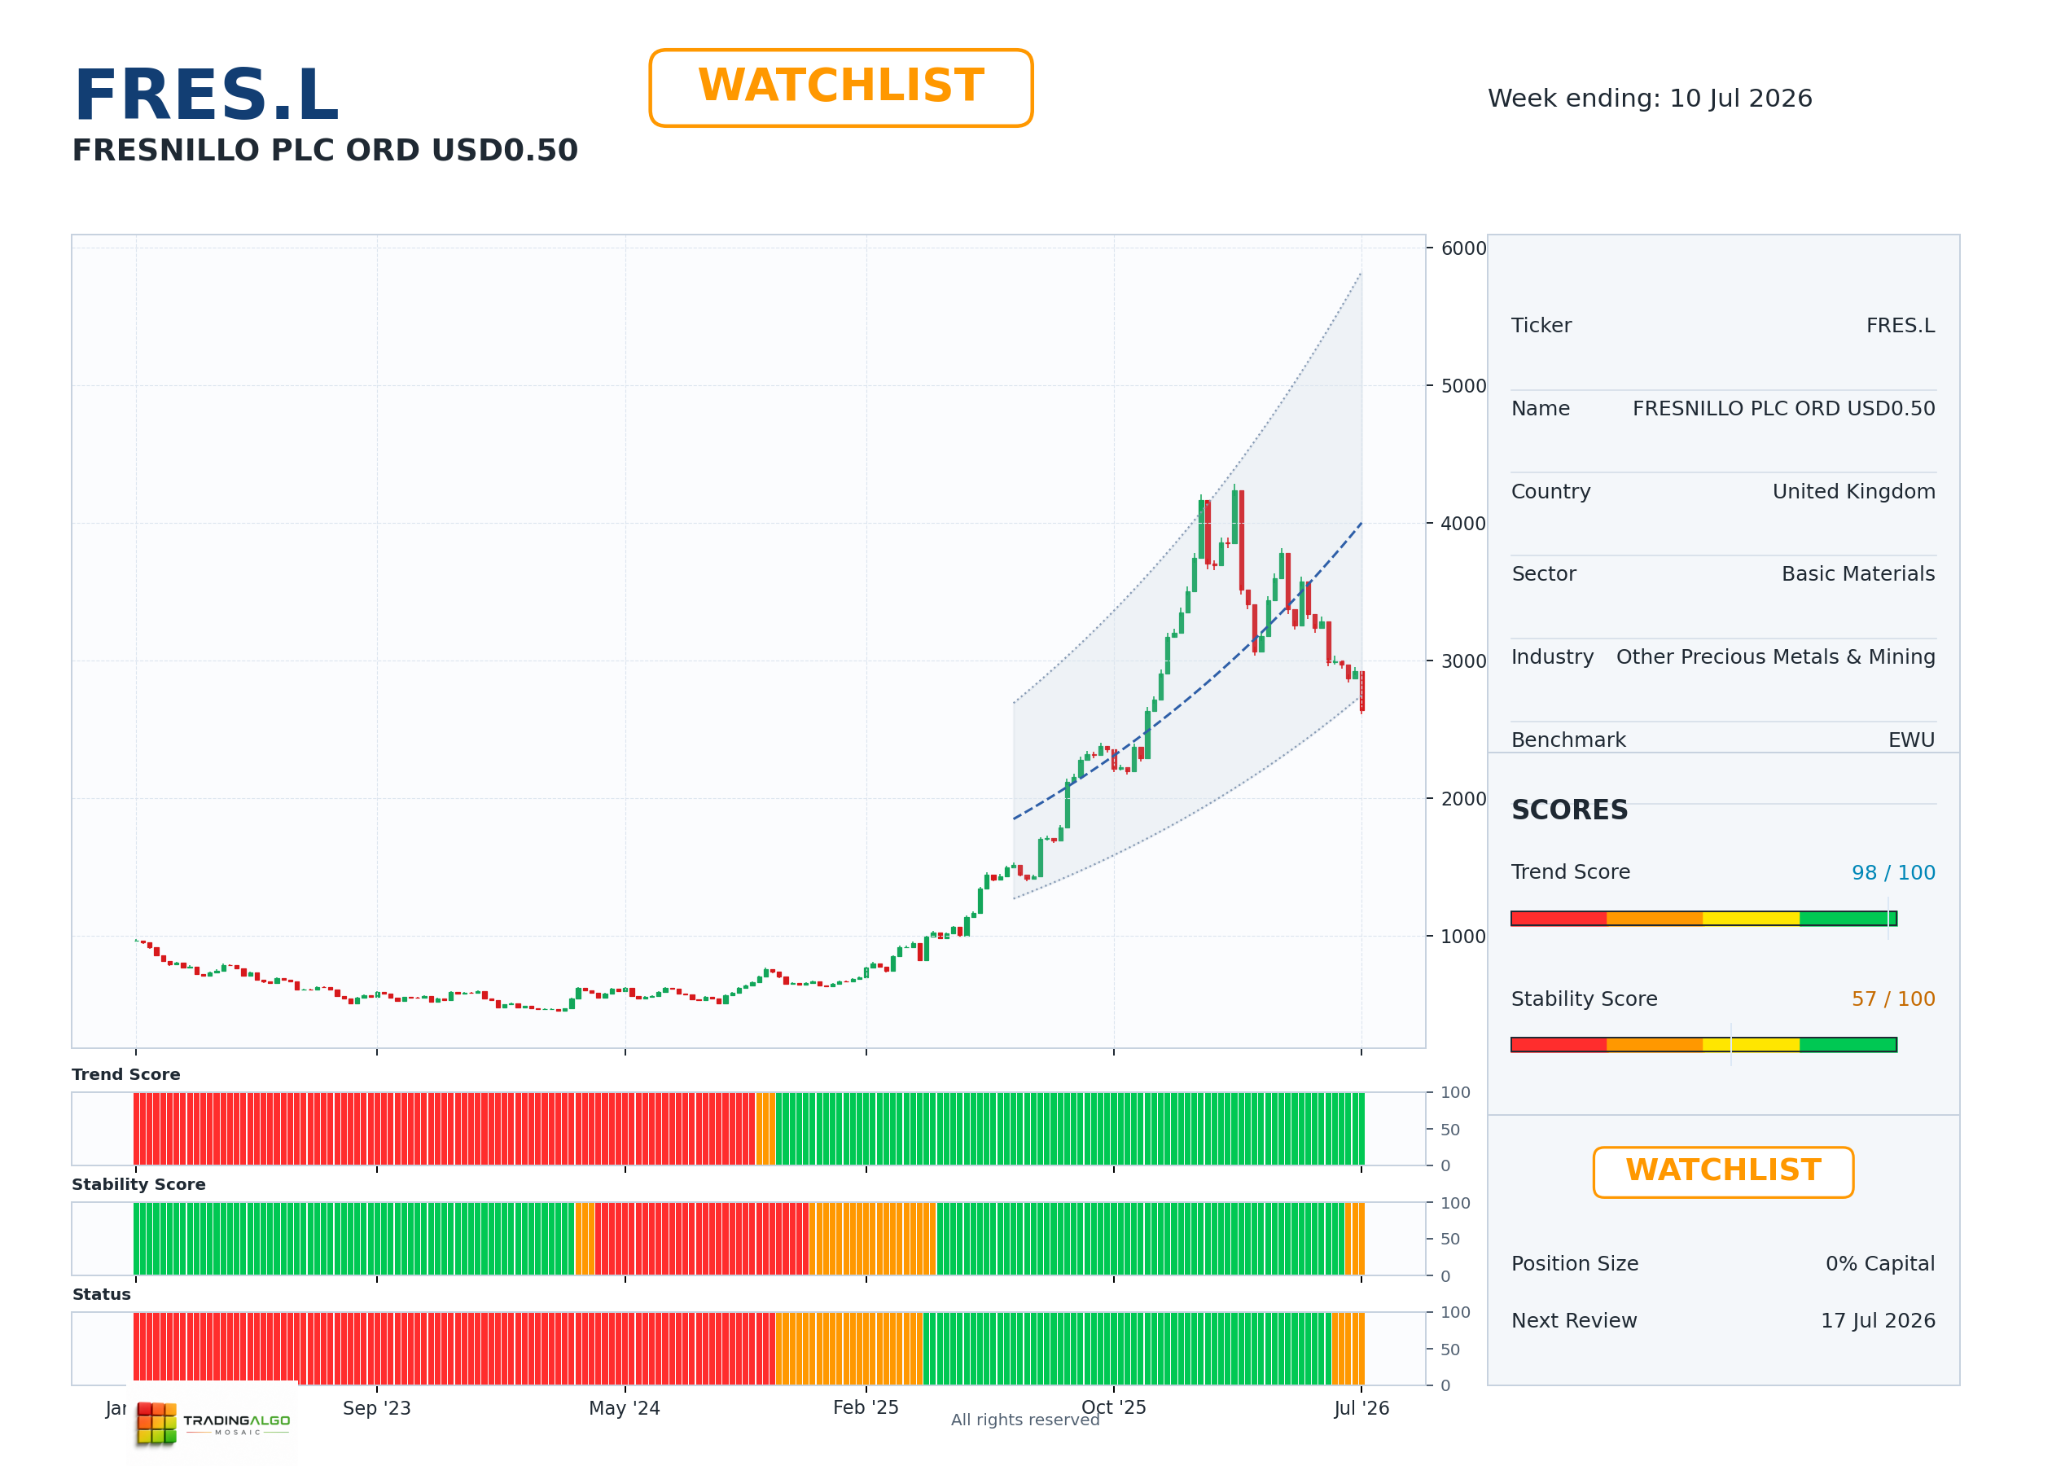Click the Stability Score gauge bar
This screenshot has height=1466, width=2052.
(1703, 1044)
